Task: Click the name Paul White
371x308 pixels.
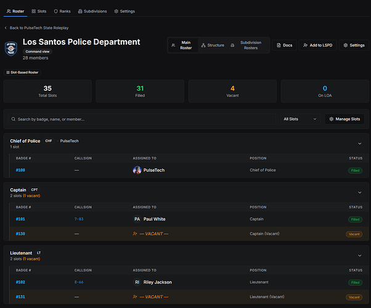Action: click(155, 219)
